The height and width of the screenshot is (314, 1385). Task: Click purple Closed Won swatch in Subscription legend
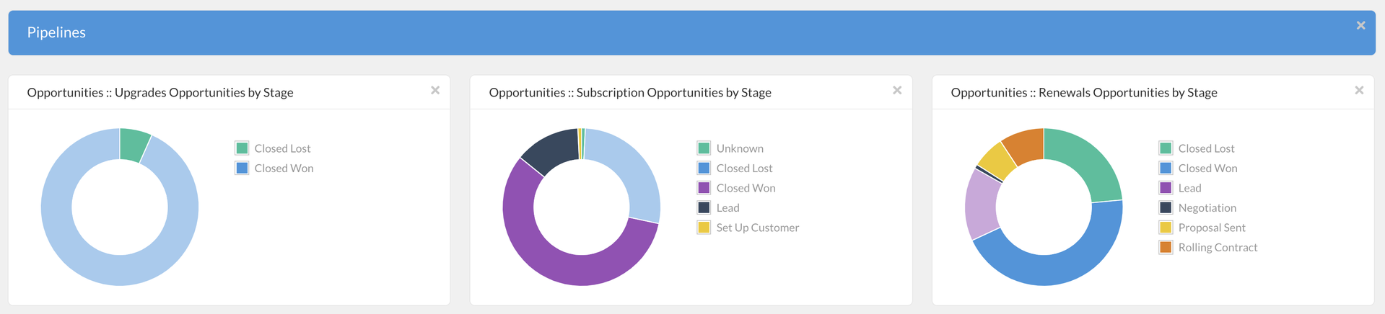pos(704,188)
